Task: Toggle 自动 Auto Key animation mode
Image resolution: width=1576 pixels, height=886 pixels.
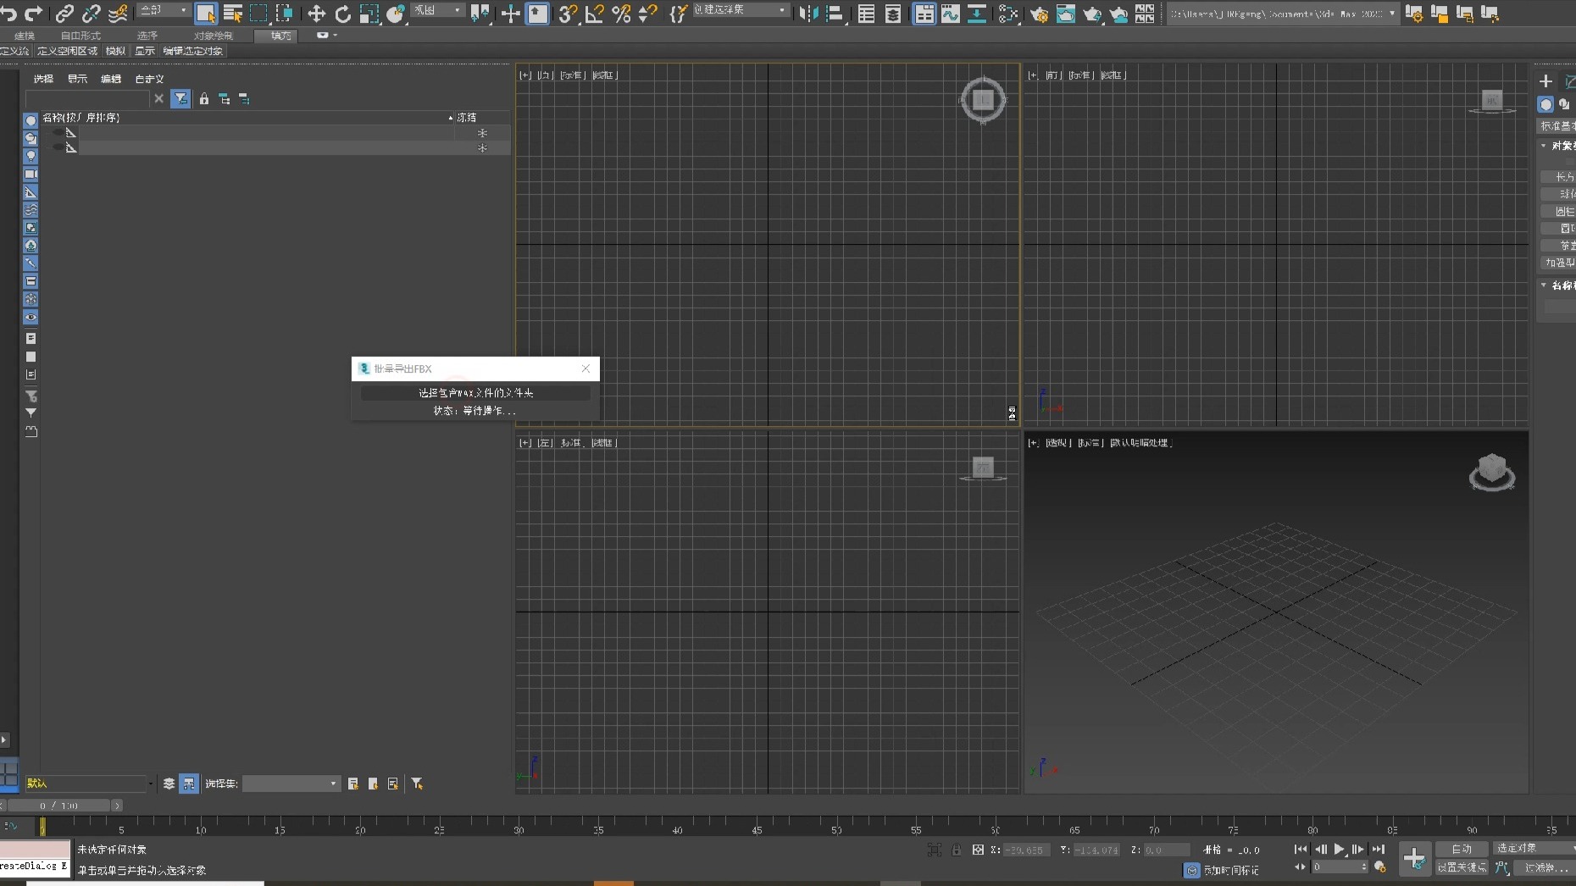Action: click(1462, 849)
